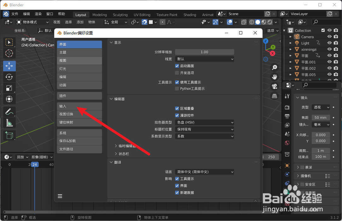Click the 焦距 50 mm field
The width and height of the screenshot is (342, 221).
pyautogui.click(x=321, y=118)
